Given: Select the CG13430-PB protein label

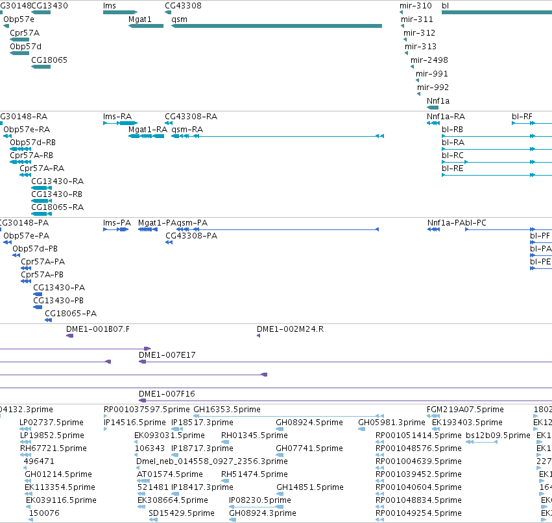Looking at the screenshot, I should (58, 301).
